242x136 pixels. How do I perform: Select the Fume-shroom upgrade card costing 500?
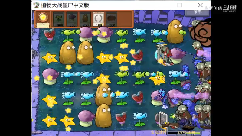click(72, 19)
